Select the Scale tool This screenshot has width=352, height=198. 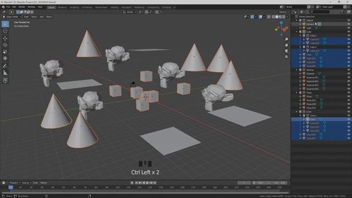tap(5, 52)
